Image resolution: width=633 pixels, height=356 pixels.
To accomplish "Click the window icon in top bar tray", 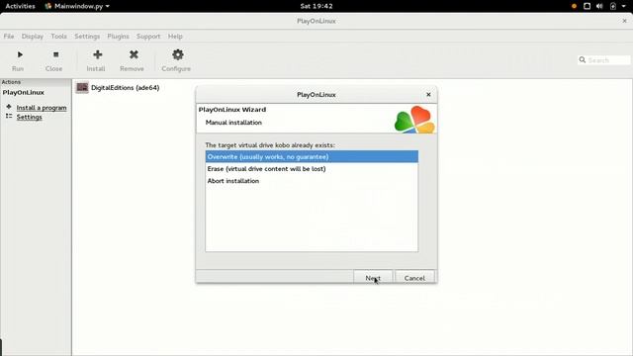I will point(587,6).
